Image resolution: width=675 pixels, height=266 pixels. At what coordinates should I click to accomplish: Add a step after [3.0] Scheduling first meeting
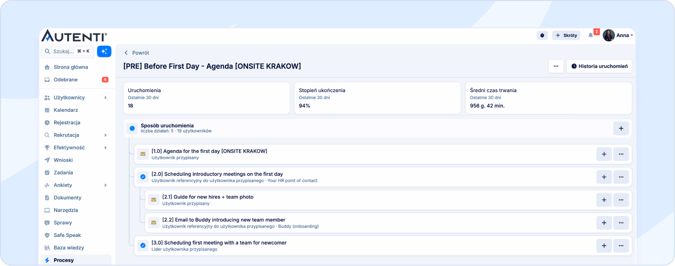(x=604, y=246)
